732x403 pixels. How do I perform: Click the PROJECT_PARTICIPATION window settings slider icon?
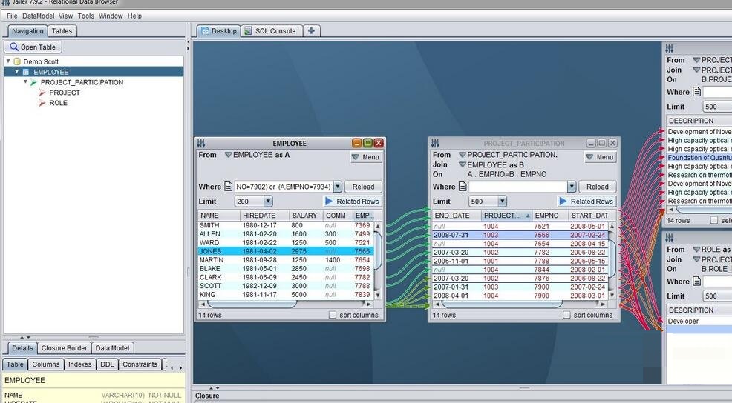(x=436, y=144)
